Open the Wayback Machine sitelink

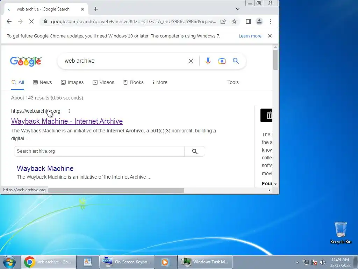45,168
